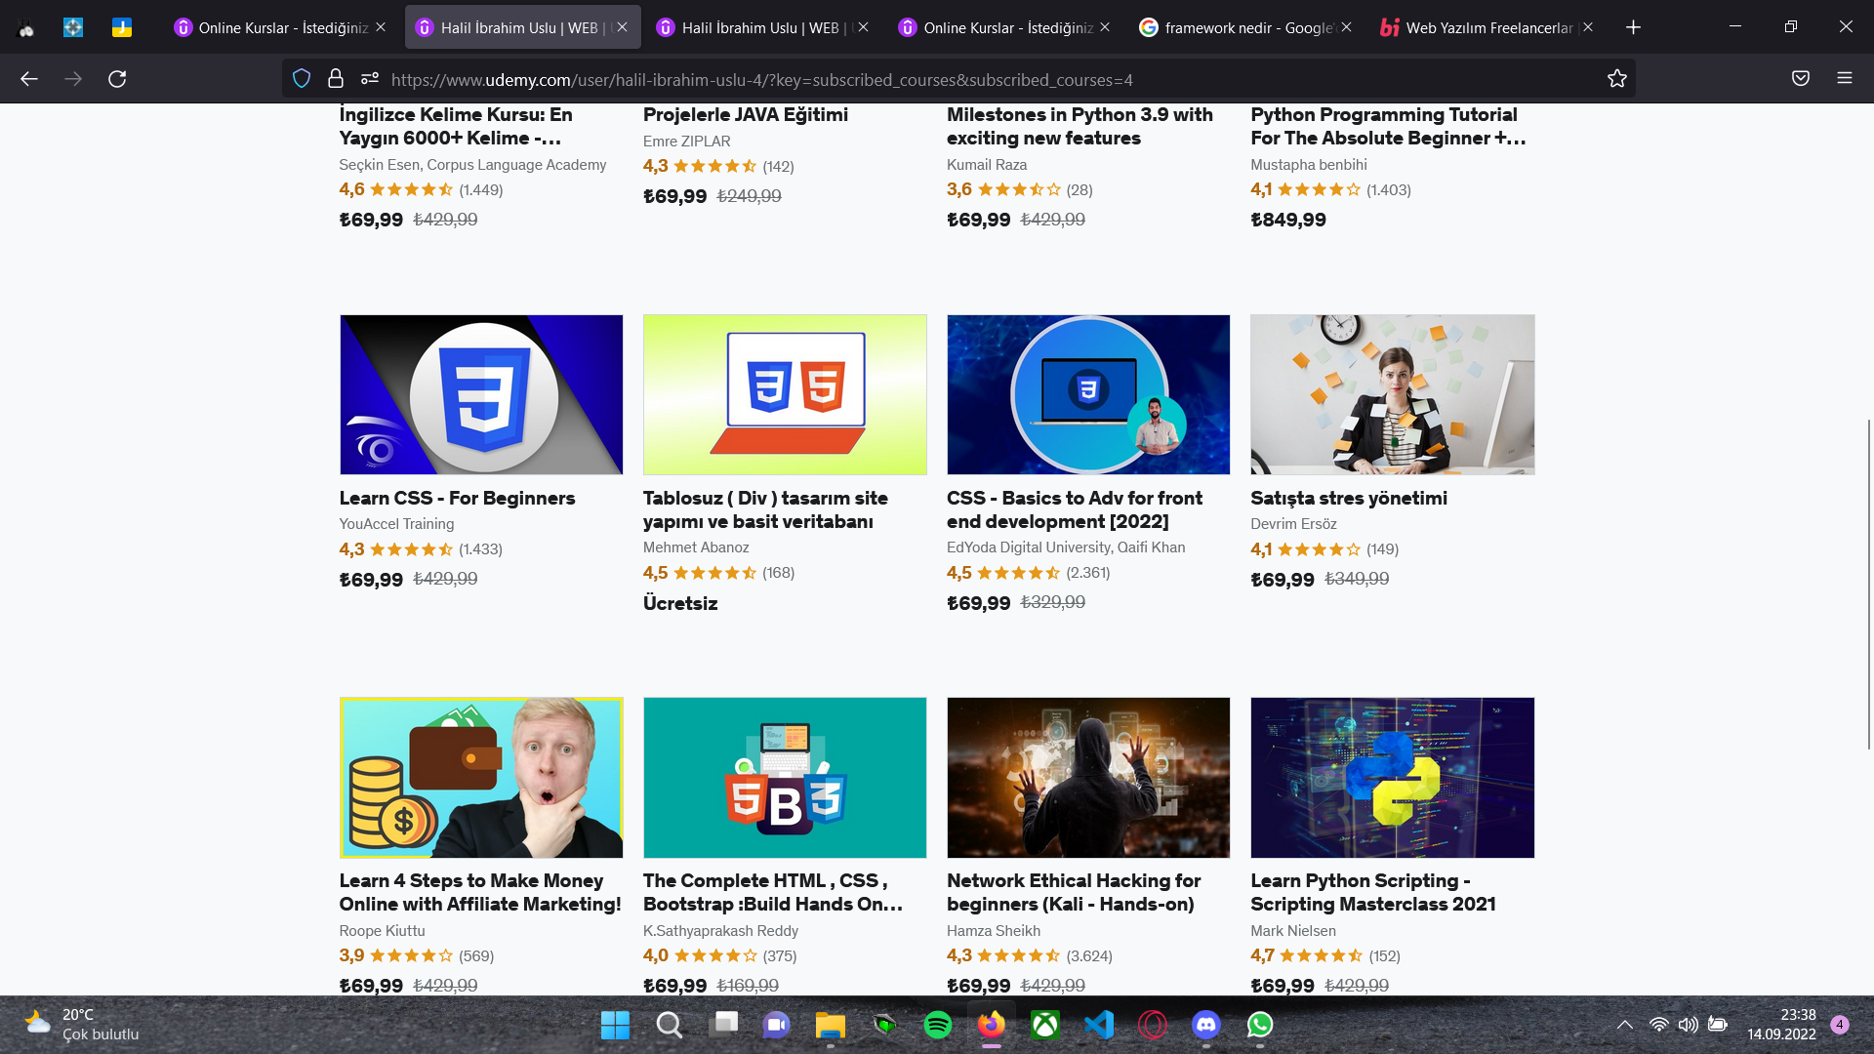Open CSS - Basics to Adv title link

(1075, 509)
